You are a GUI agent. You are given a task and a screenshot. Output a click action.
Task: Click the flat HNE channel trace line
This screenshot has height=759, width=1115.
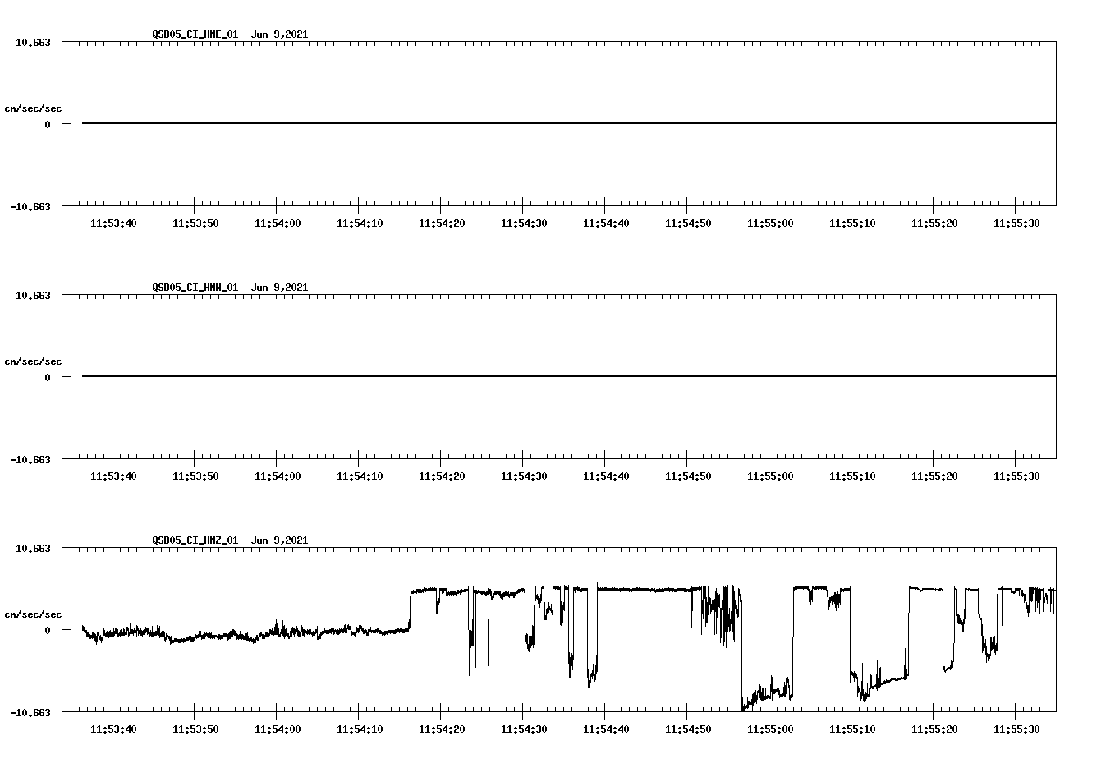pyautogui.click(x=569, y=123)
